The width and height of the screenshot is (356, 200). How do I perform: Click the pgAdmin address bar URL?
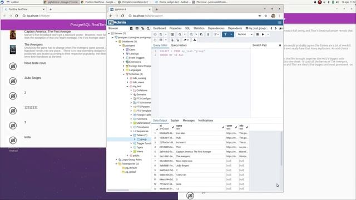(x=148, y=16)
